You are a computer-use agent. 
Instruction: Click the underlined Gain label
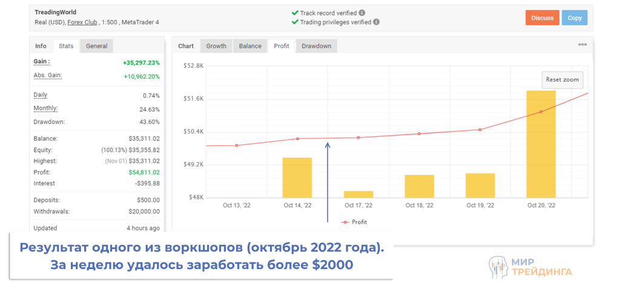click(x=42, y=62)
